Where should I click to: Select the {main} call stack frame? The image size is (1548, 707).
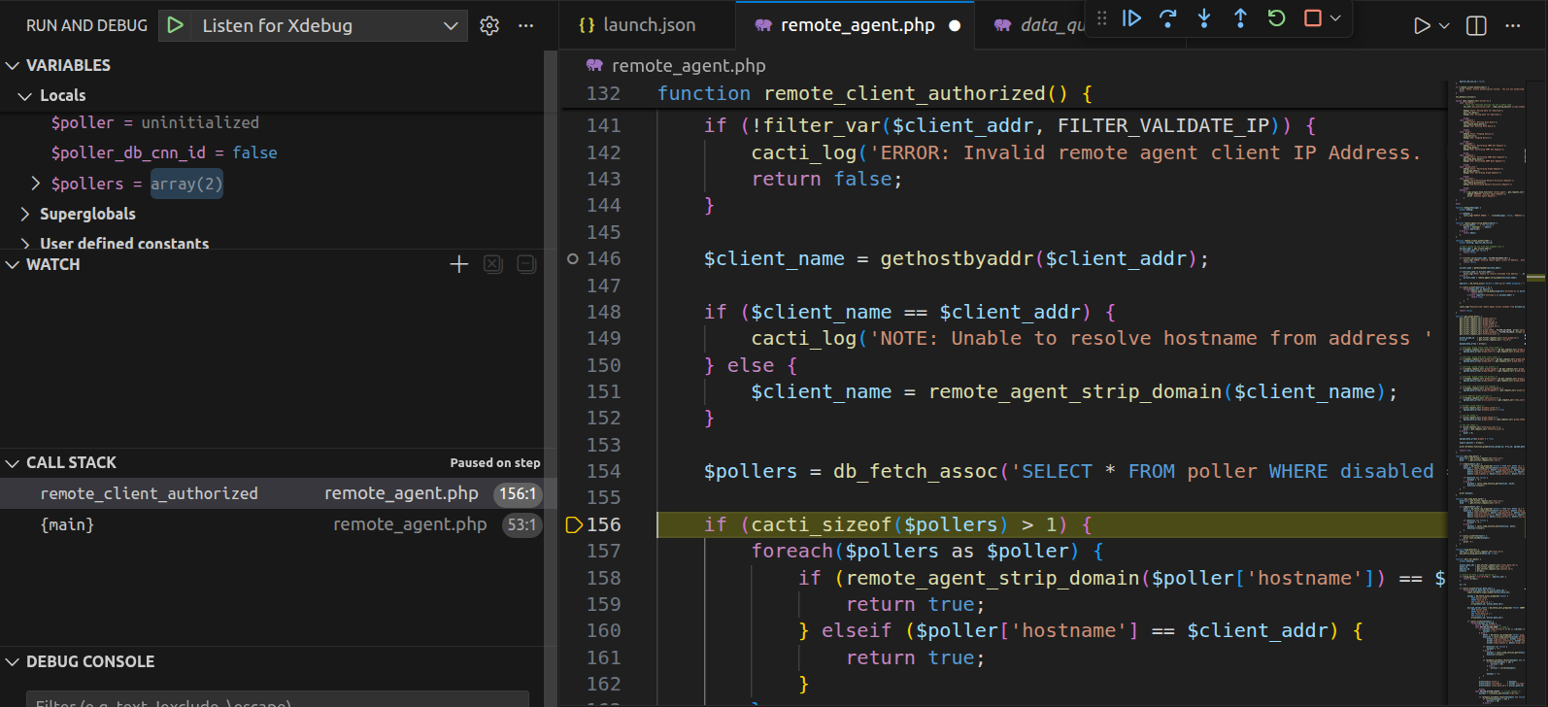[x=68, y=524]
